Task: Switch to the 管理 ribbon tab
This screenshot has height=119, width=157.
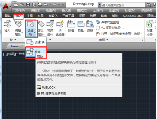Action: tap(93, 16)
